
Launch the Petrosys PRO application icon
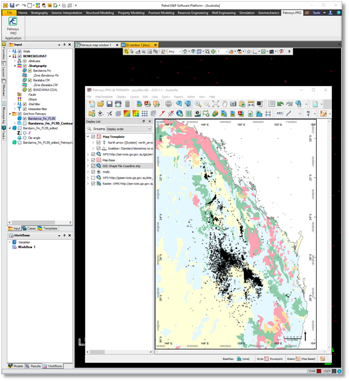[13, 22]
